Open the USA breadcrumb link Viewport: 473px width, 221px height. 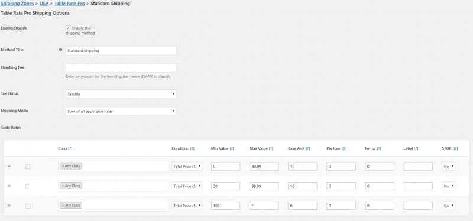[44, 4]
